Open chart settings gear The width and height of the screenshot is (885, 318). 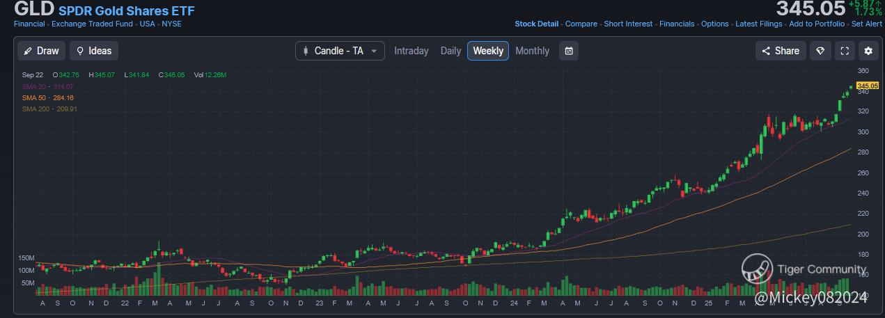click(x=868, y=51)
